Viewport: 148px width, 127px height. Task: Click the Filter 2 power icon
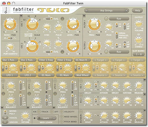(x=106, y=52)
